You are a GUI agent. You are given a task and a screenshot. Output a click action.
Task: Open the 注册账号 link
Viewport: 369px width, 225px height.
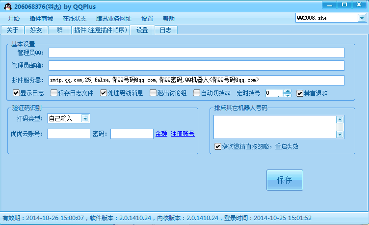point(183,134)
